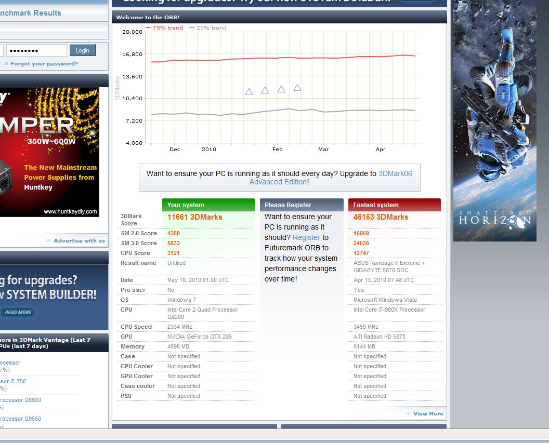Image resolution: width=549 pixels, height=443 pixels.
Task: Click 'Intel Core 2 Quad Processor Q8200' text
Action: tap(202, 313)
